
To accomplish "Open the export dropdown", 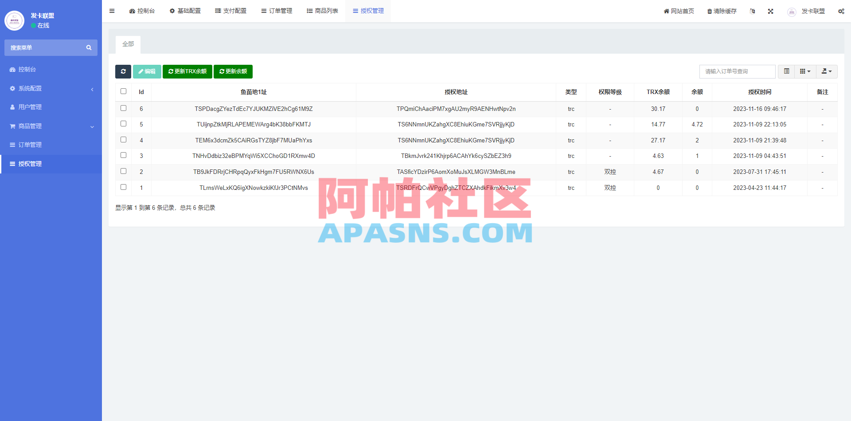I will [826, 71].
